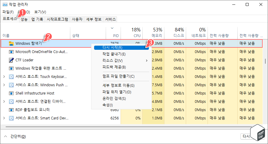
Task: Click the Windows 탐색기 folder icon
Action: coord(11,44)
